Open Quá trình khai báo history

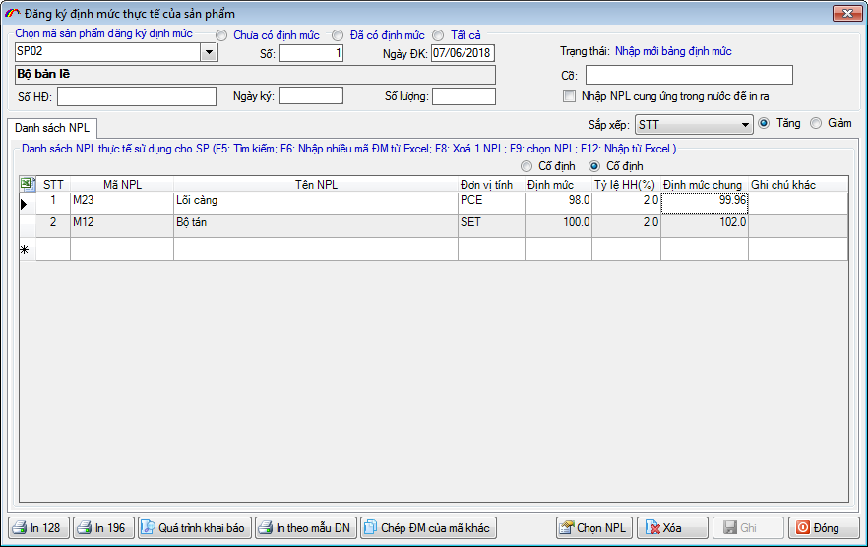(x=194, y=528)
